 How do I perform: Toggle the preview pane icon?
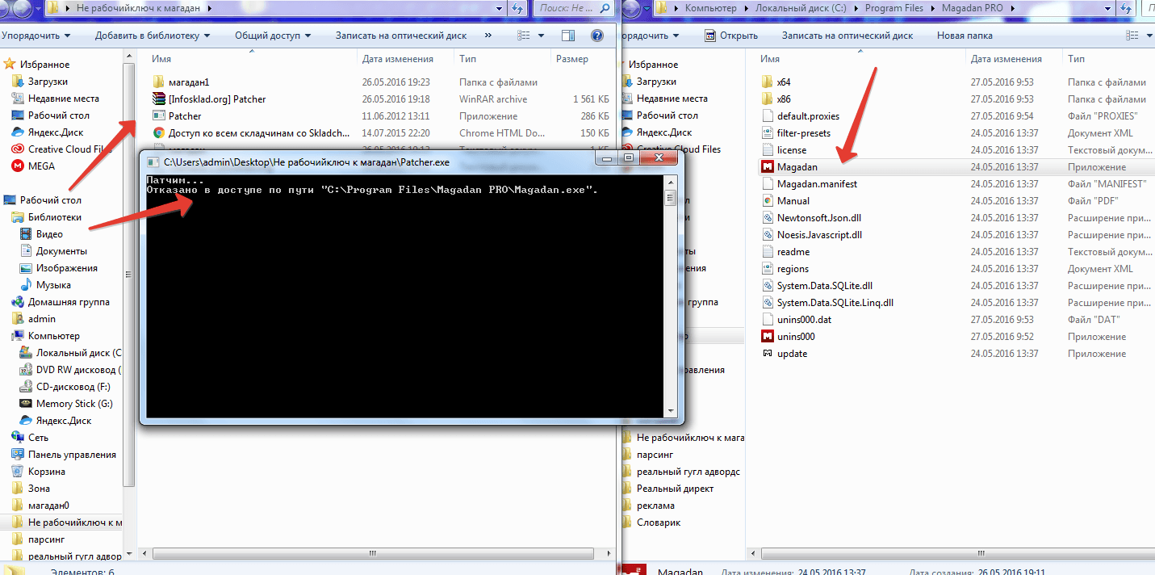[x=568, y=36]
